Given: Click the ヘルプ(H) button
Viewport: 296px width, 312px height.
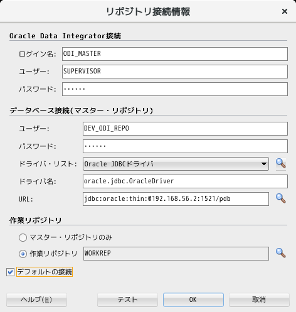Looking at the screenshot, I should click(36, 299).
